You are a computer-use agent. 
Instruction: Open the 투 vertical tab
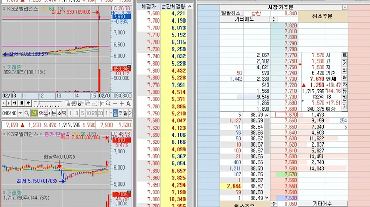344,56
